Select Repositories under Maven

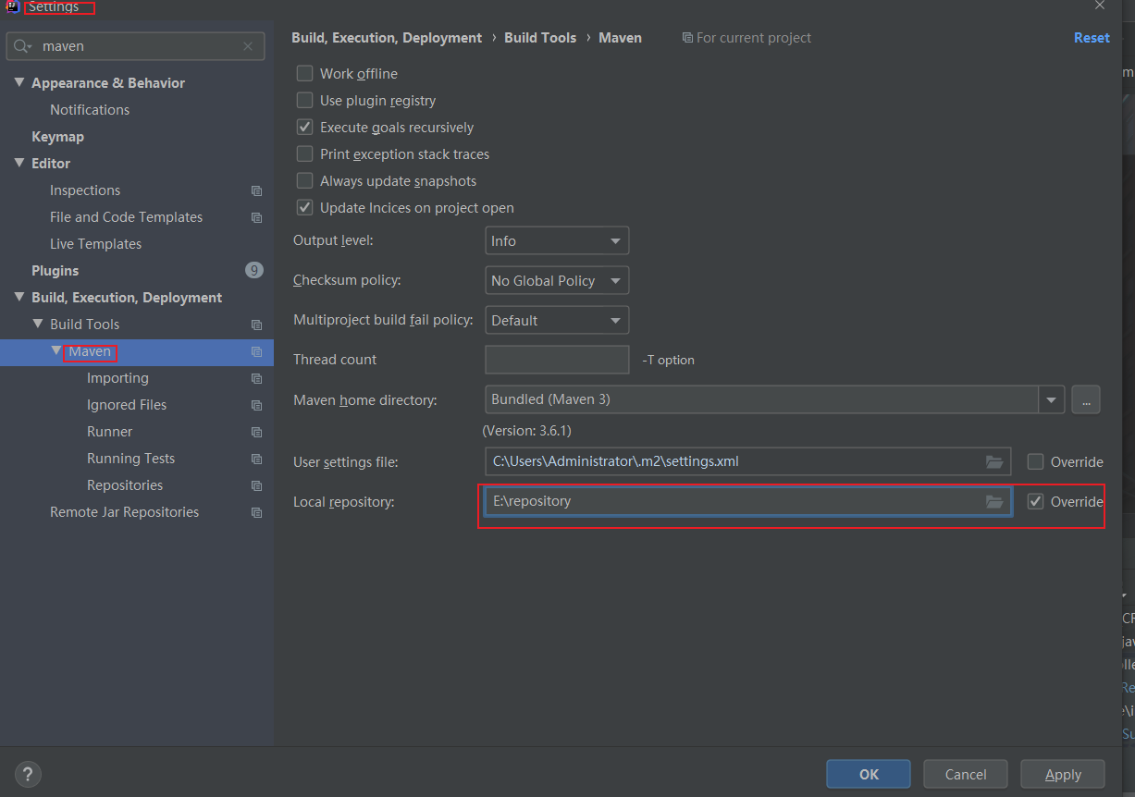125,484
